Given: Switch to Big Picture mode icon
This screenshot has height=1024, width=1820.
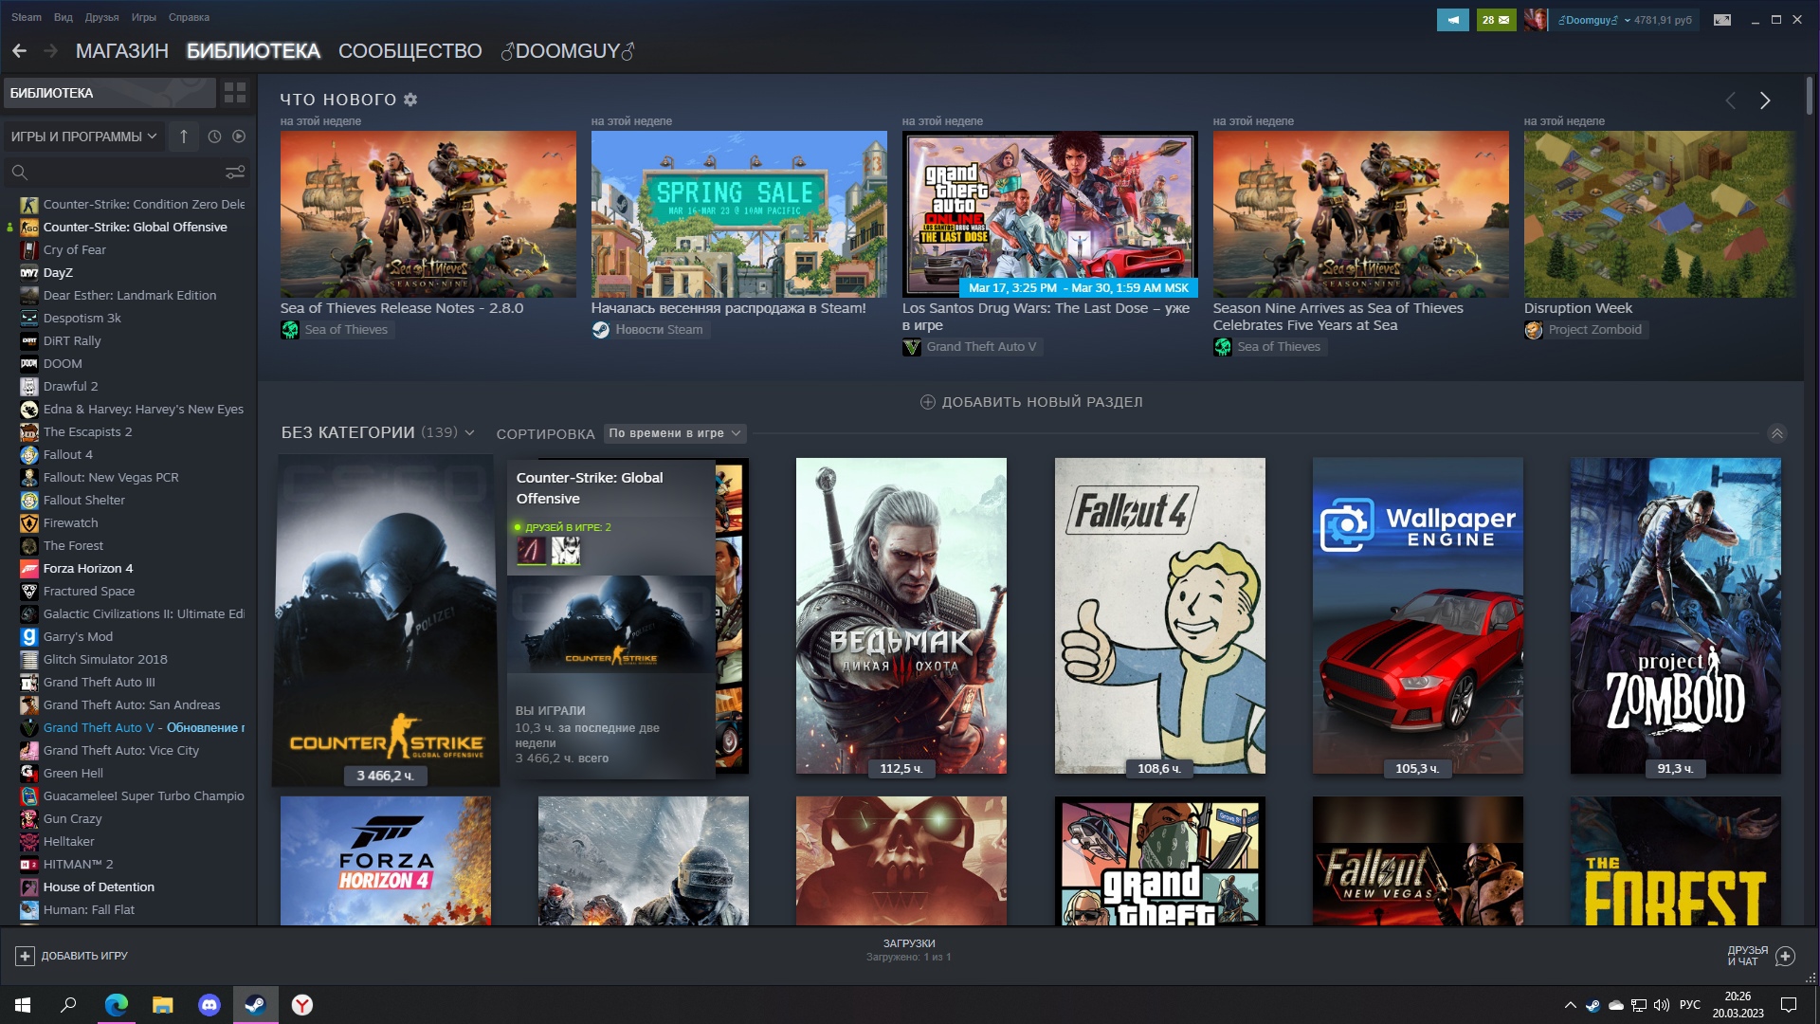Looking at the screenshot, I should point(1722,20).
